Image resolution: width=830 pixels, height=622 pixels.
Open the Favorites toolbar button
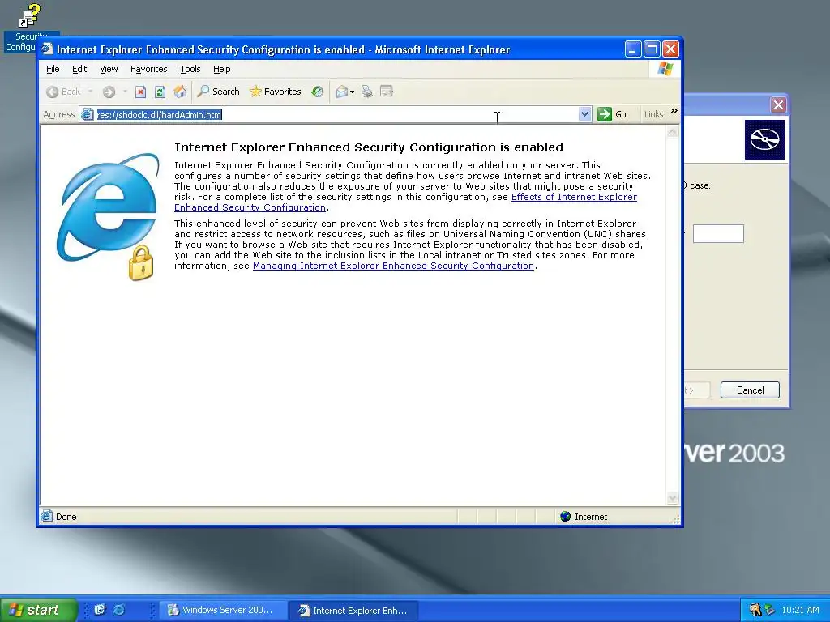(276, 92)
